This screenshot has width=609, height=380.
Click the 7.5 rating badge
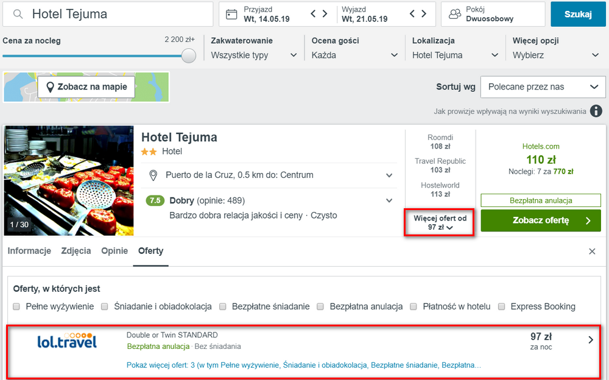[155, 200]
